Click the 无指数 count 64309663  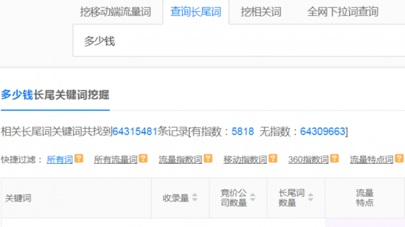(323, 132)
